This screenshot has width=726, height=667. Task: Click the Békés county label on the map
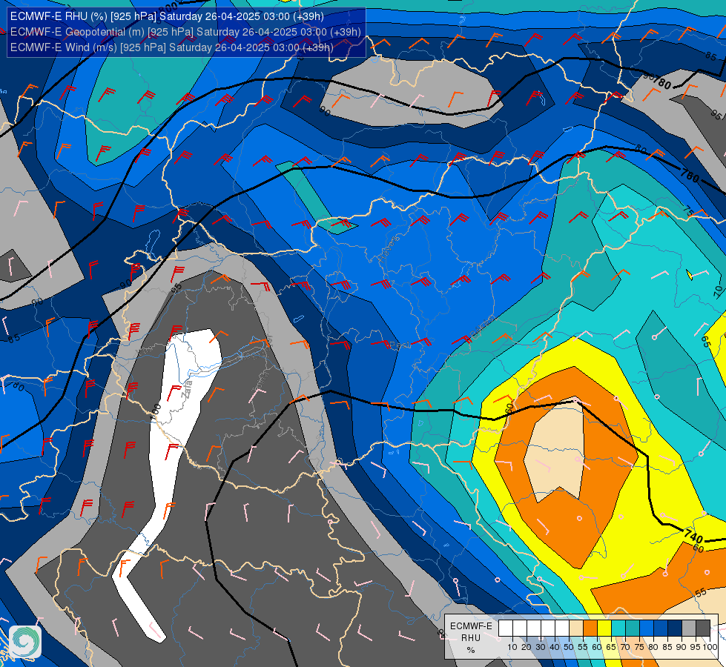point(482,328)
